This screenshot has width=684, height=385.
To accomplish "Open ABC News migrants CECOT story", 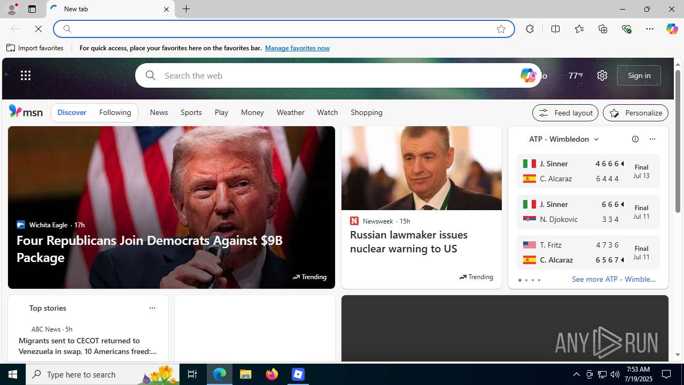I will click(88, 346).
